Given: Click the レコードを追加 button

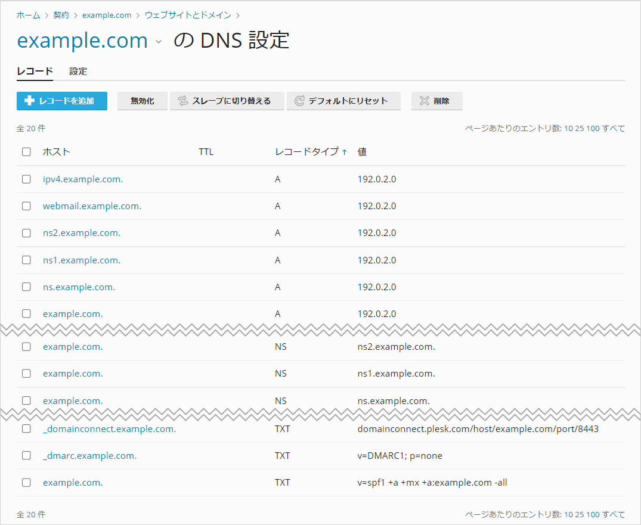Looking at the screenshot, I should pyautogui.click(x=62, y=101).
